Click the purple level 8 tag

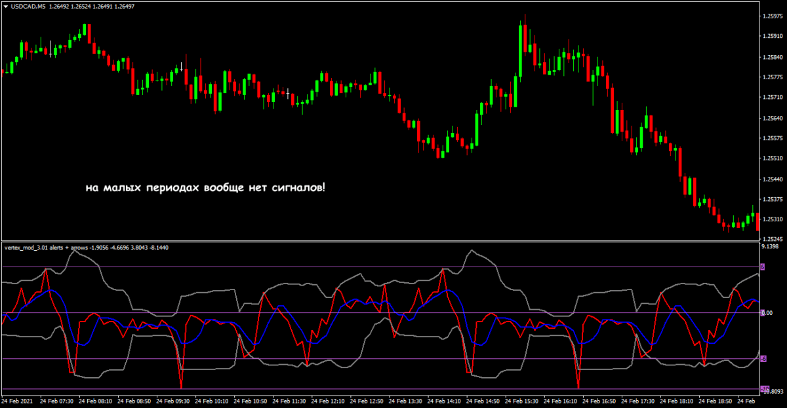[763, 267]
